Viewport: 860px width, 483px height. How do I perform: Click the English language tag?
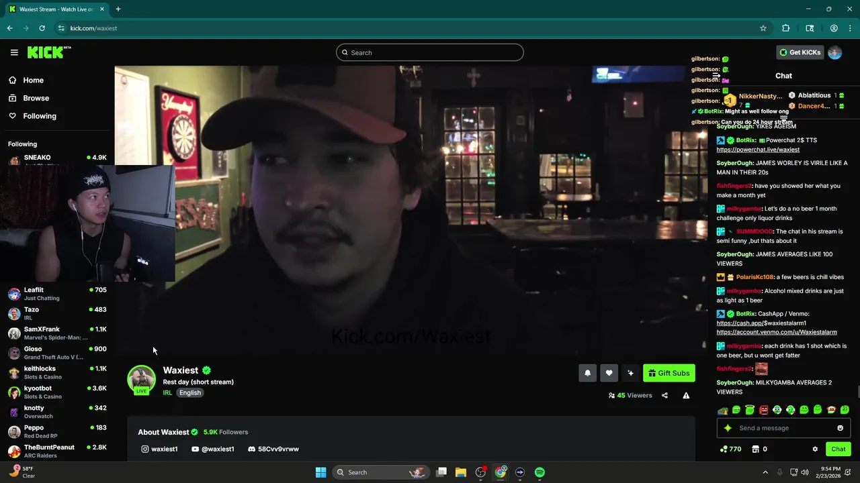click(190, 393)
